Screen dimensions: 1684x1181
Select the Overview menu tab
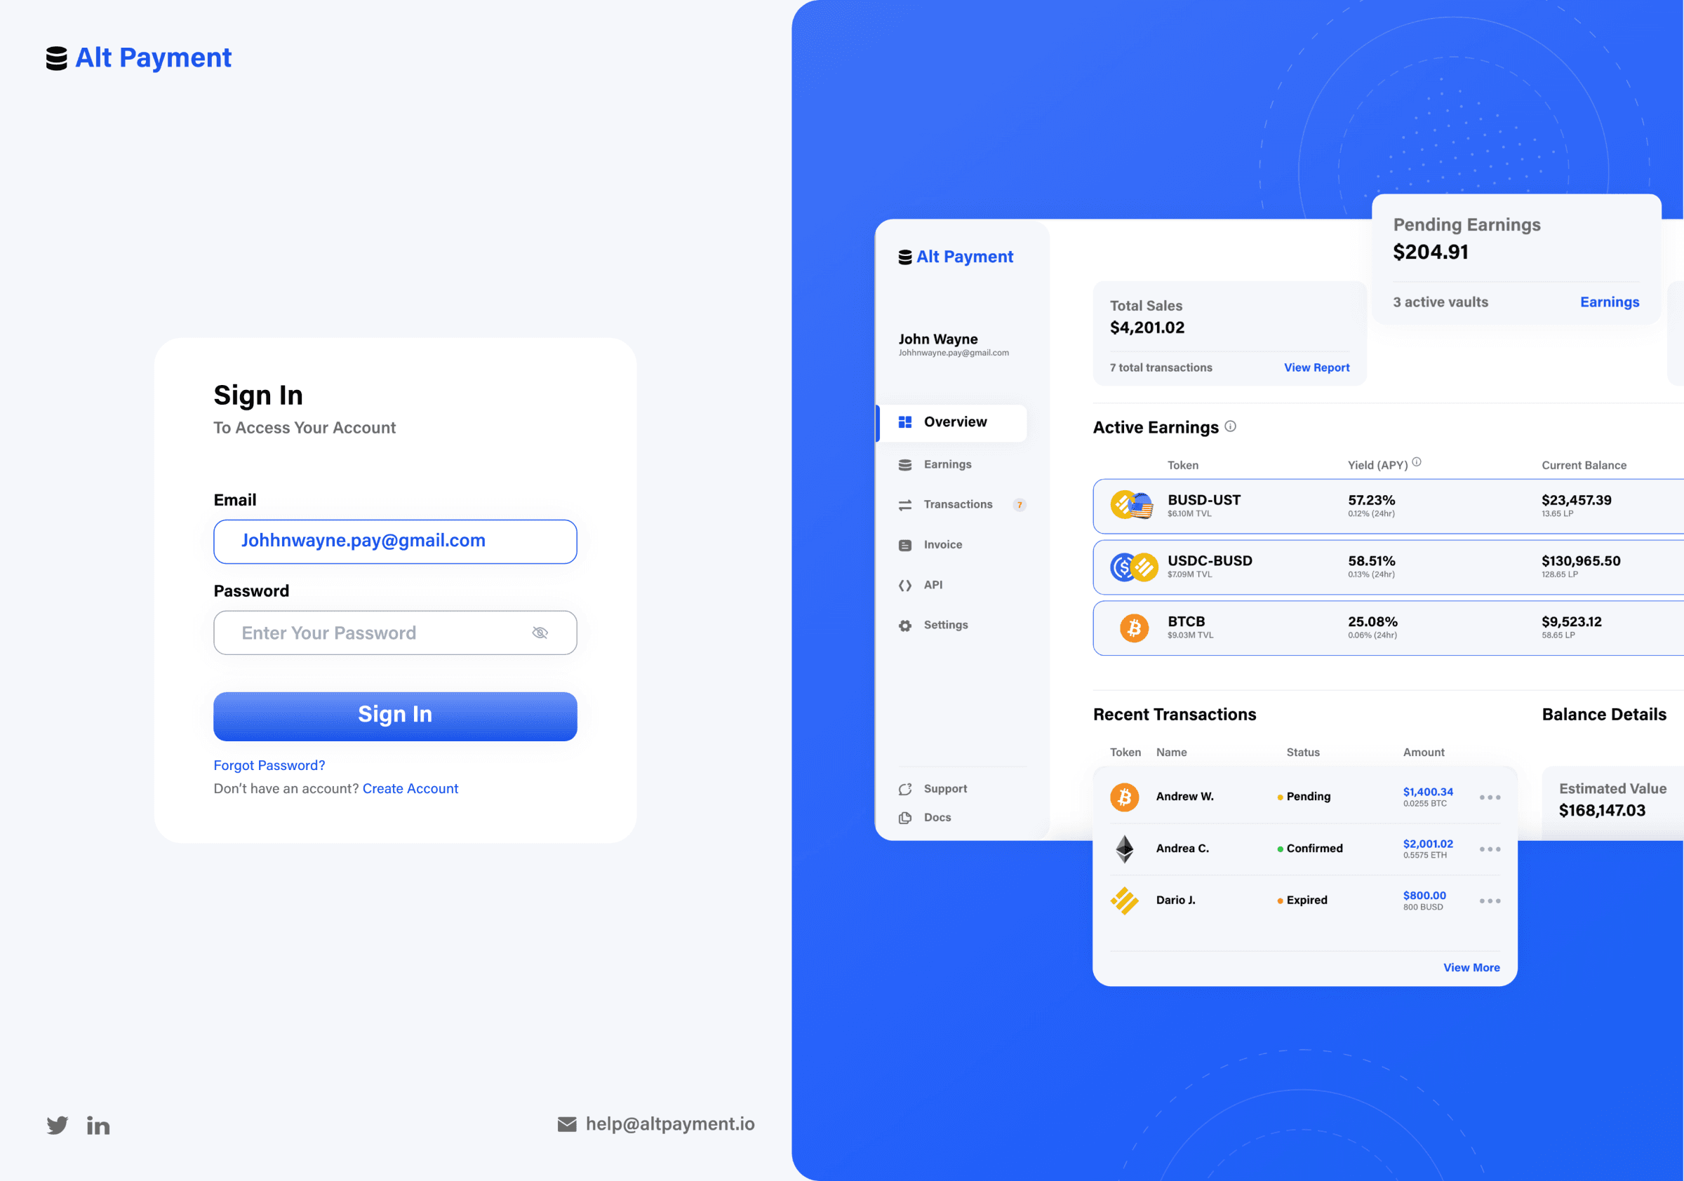pyautogui.click(x=956, y=422)
